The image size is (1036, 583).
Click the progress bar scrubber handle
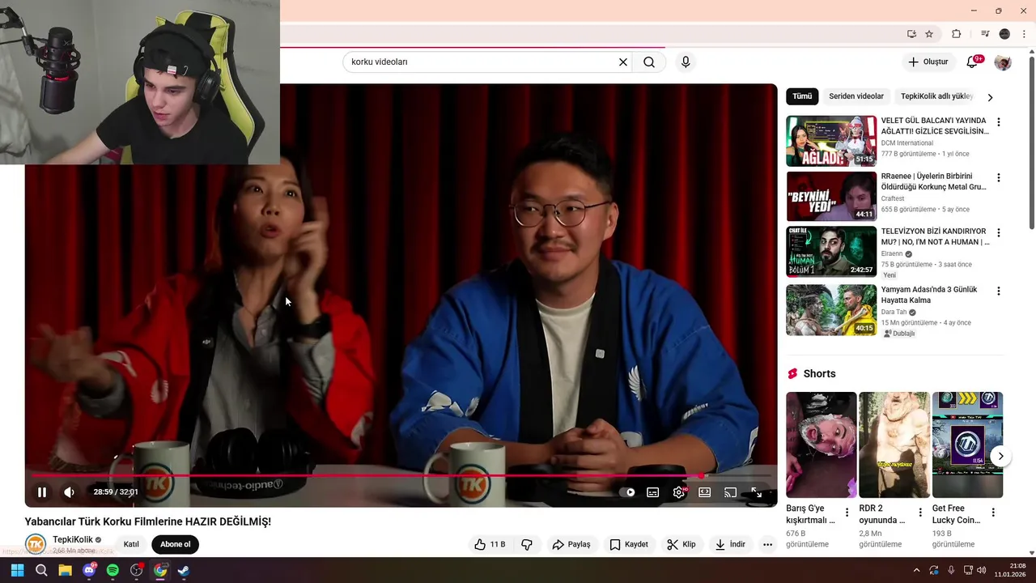[701, 475]
